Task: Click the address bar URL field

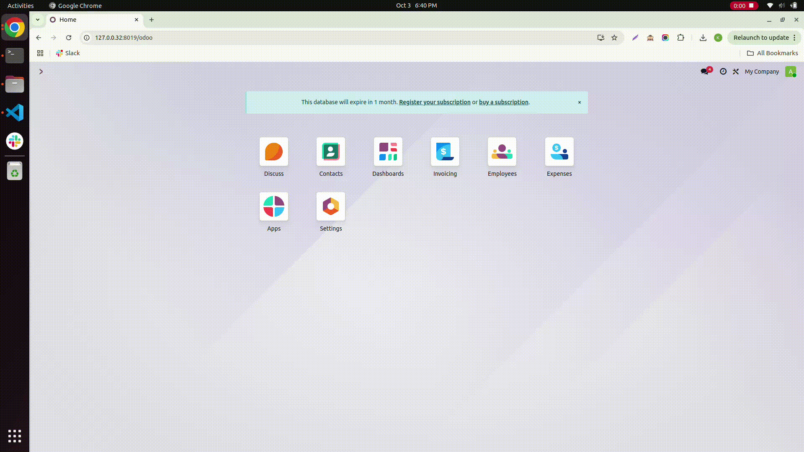Action: tap(335, 38)
